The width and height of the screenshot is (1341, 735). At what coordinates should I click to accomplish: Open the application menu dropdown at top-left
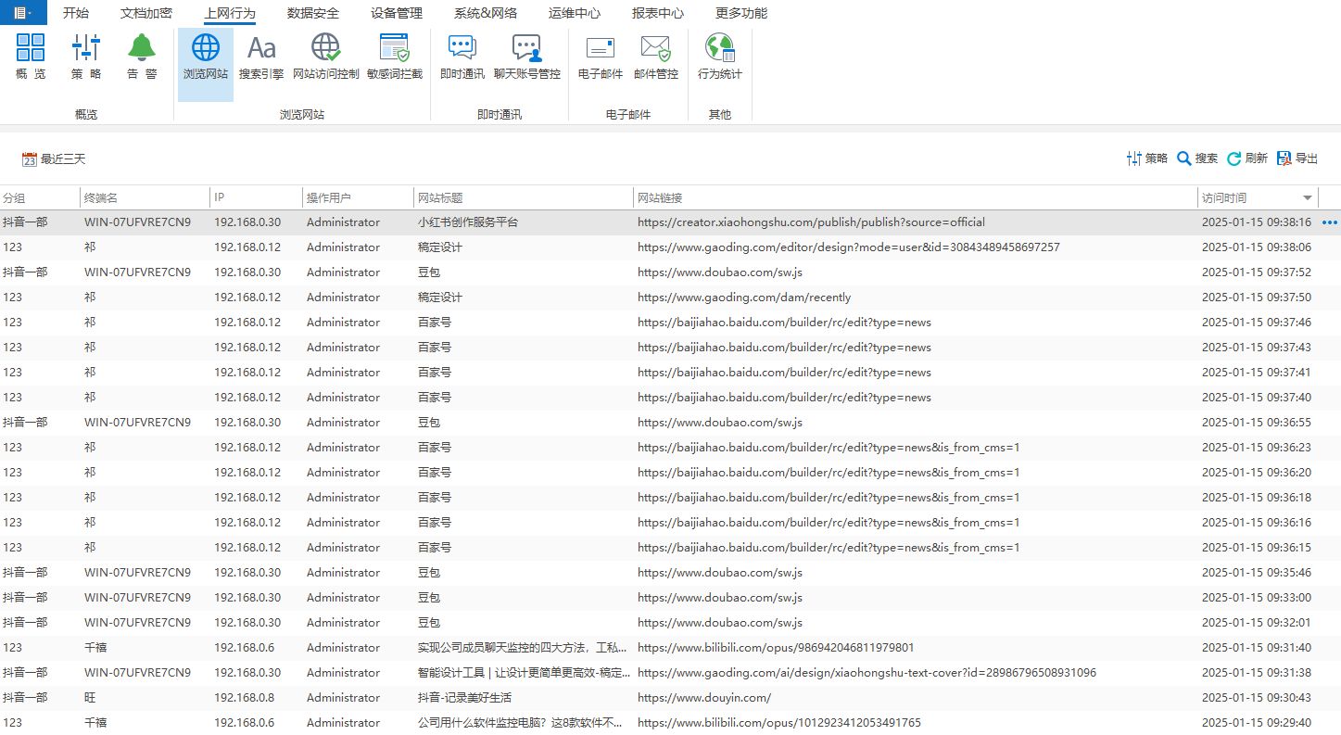click(x=23, y=13)
